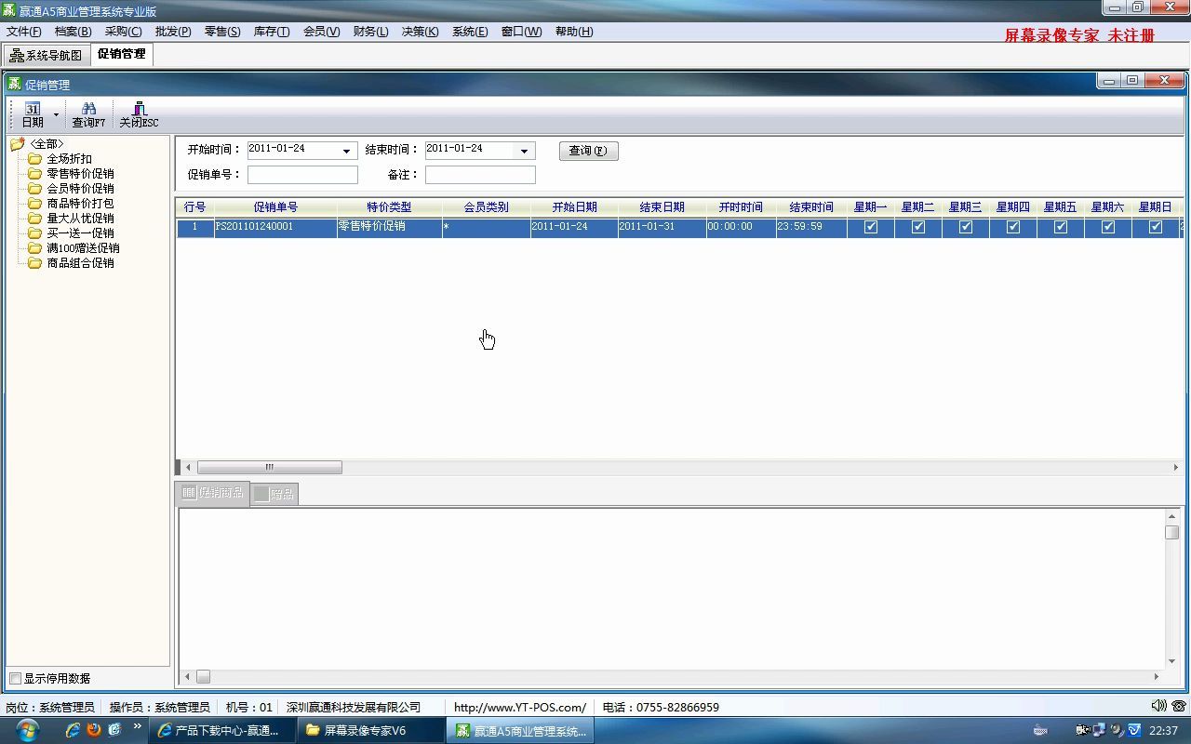This screenshot has height=744, width=1191.
Task: Focus the 促销单号 input field
Action: pyautogui.click(x=302, y=175)
